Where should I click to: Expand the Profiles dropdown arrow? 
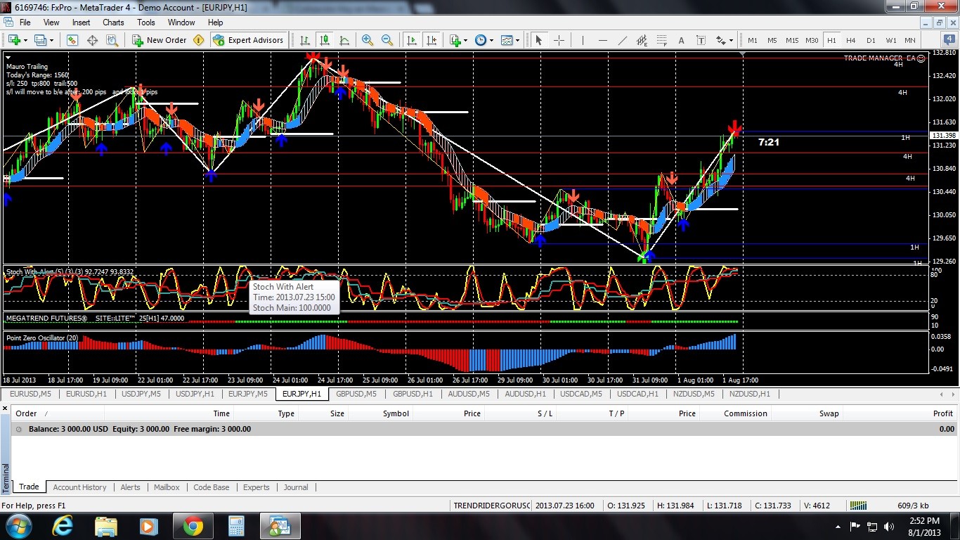pos(51,41)
